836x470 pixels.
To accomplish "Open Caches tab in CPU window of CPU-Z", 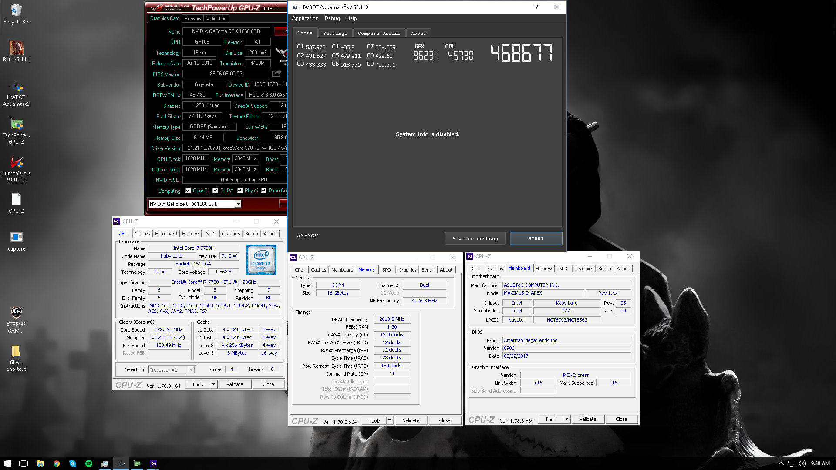I will click(x=142, y=234).
